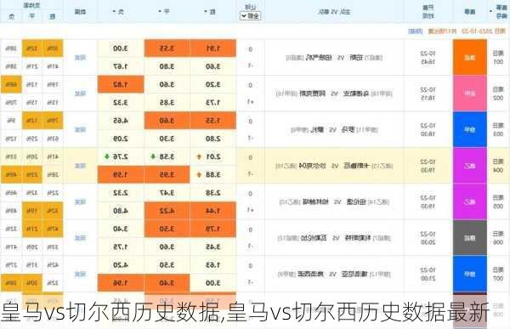Select 1.67 handicap lose odds in match 001

coord(121,66)
